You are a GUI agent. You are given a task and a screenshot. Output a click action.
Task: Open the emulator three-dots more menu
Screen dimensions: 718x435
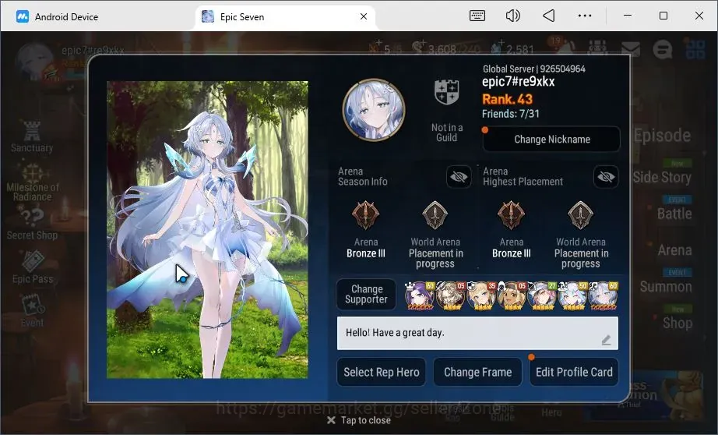(x=585, y=16)
